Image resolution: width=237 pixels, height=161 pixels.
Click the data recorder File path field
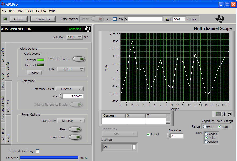pos(145,19)
